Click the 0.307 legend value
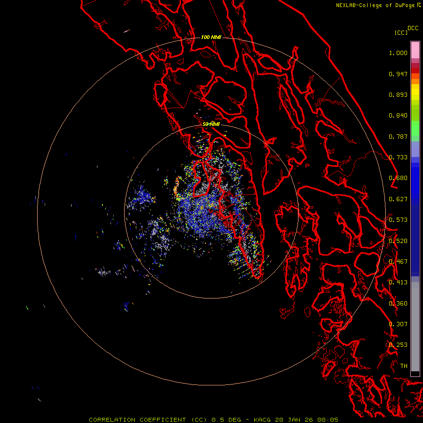The width and height of the screenshot is (423, 423). (398, 324)
